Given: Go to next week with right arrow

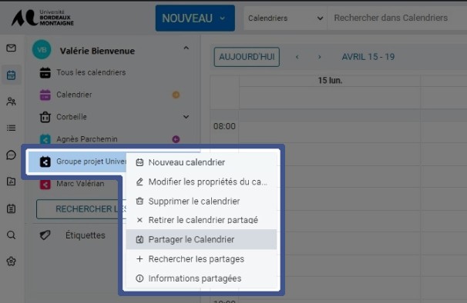Looking at the screenshot, I should 319,57.
